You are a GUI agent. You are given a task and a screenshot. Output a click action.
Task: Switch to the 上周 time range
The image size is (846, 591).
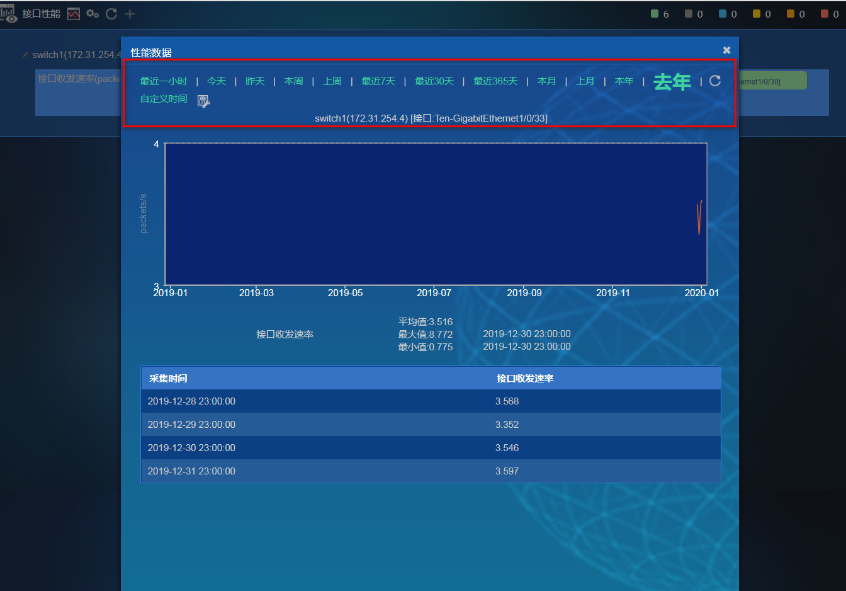(332, 81)
